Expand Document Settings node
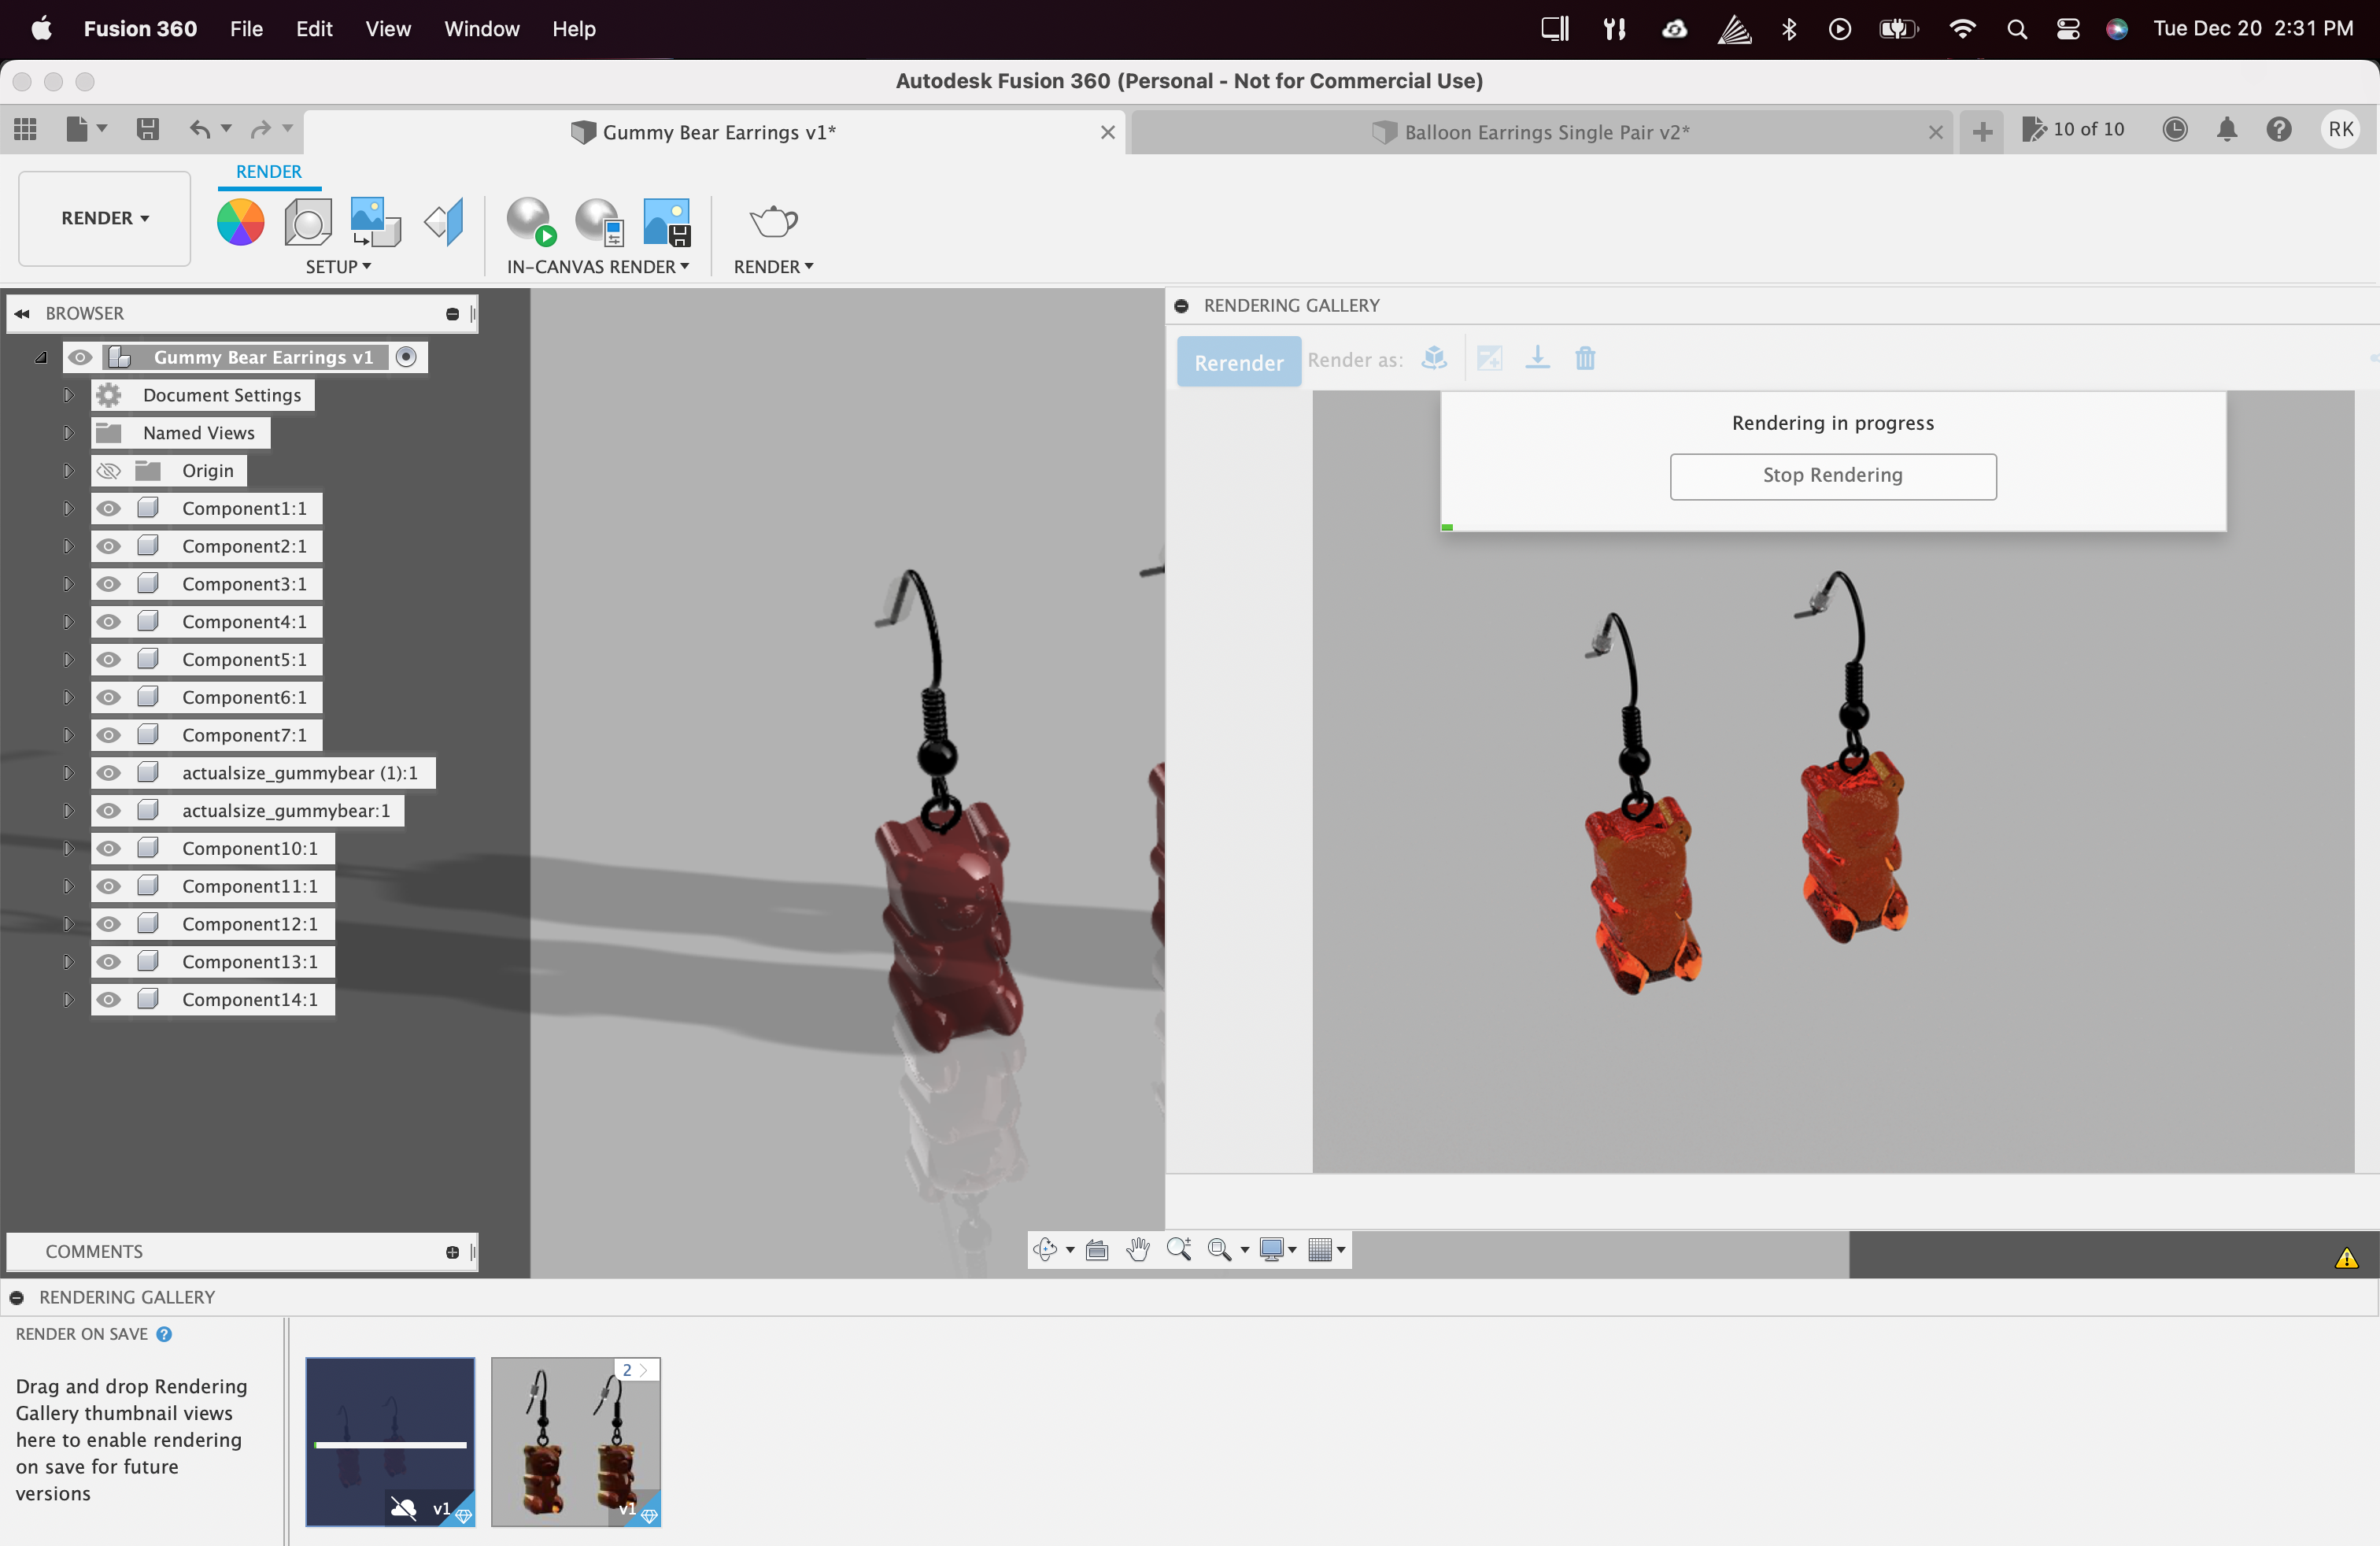Screen dimensions: 2380x1546 [x=68, y=395]
